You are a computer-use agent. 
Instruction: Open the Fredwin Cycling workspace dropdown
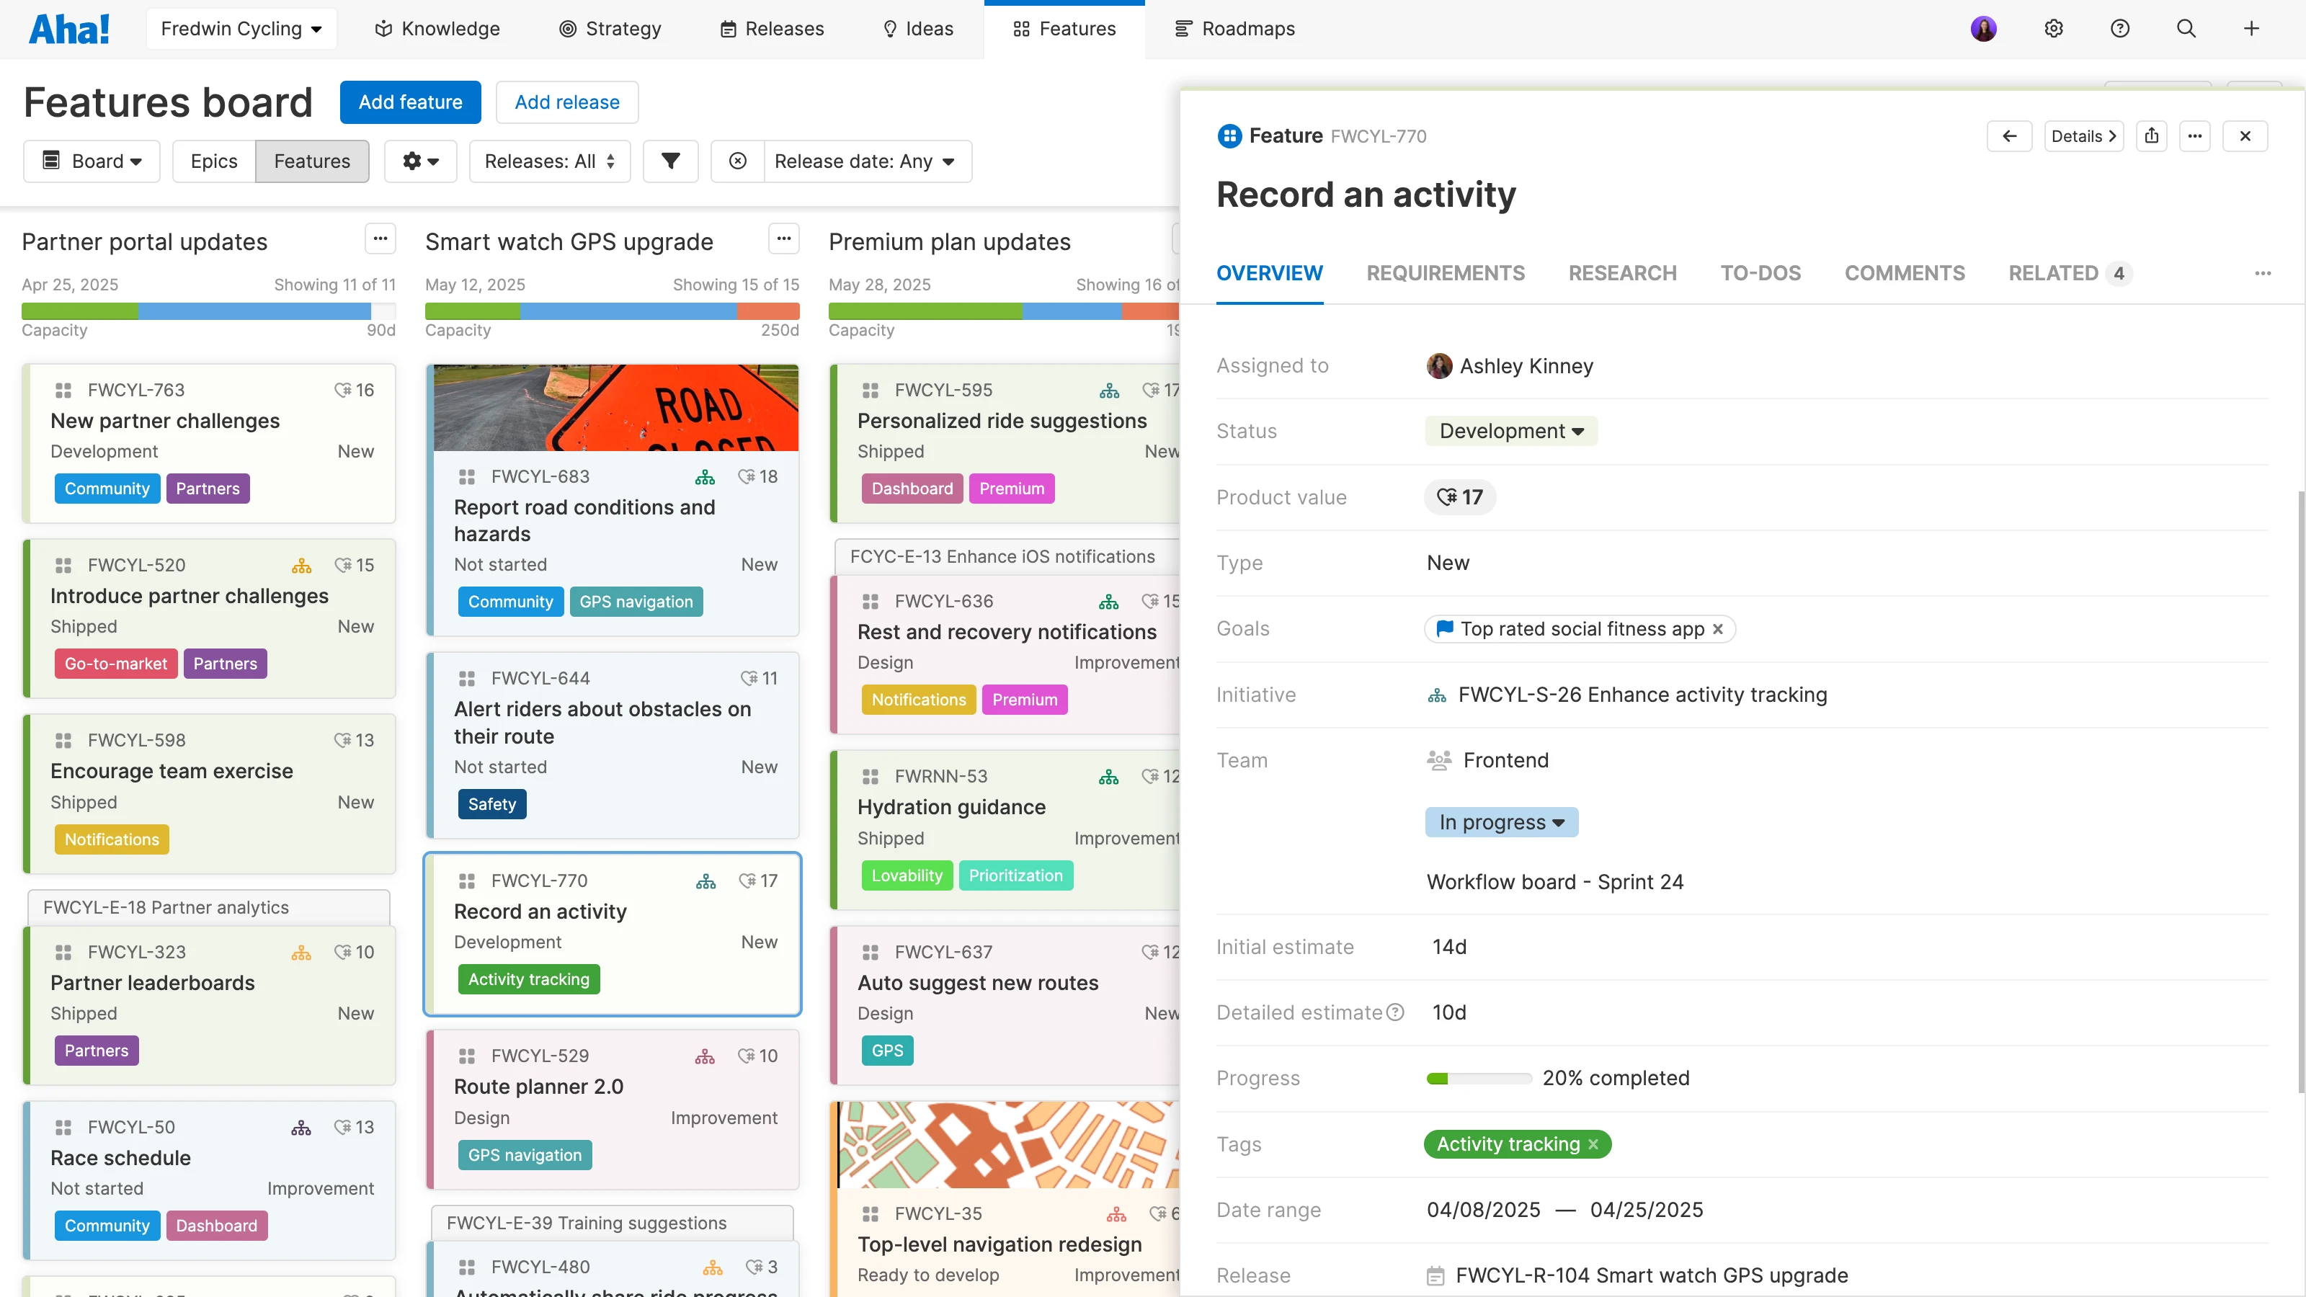tap(241, 29)
